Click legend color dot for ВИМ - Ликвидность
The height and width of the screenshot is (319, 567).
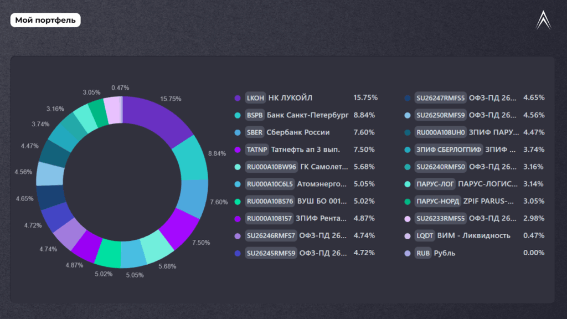408,236
